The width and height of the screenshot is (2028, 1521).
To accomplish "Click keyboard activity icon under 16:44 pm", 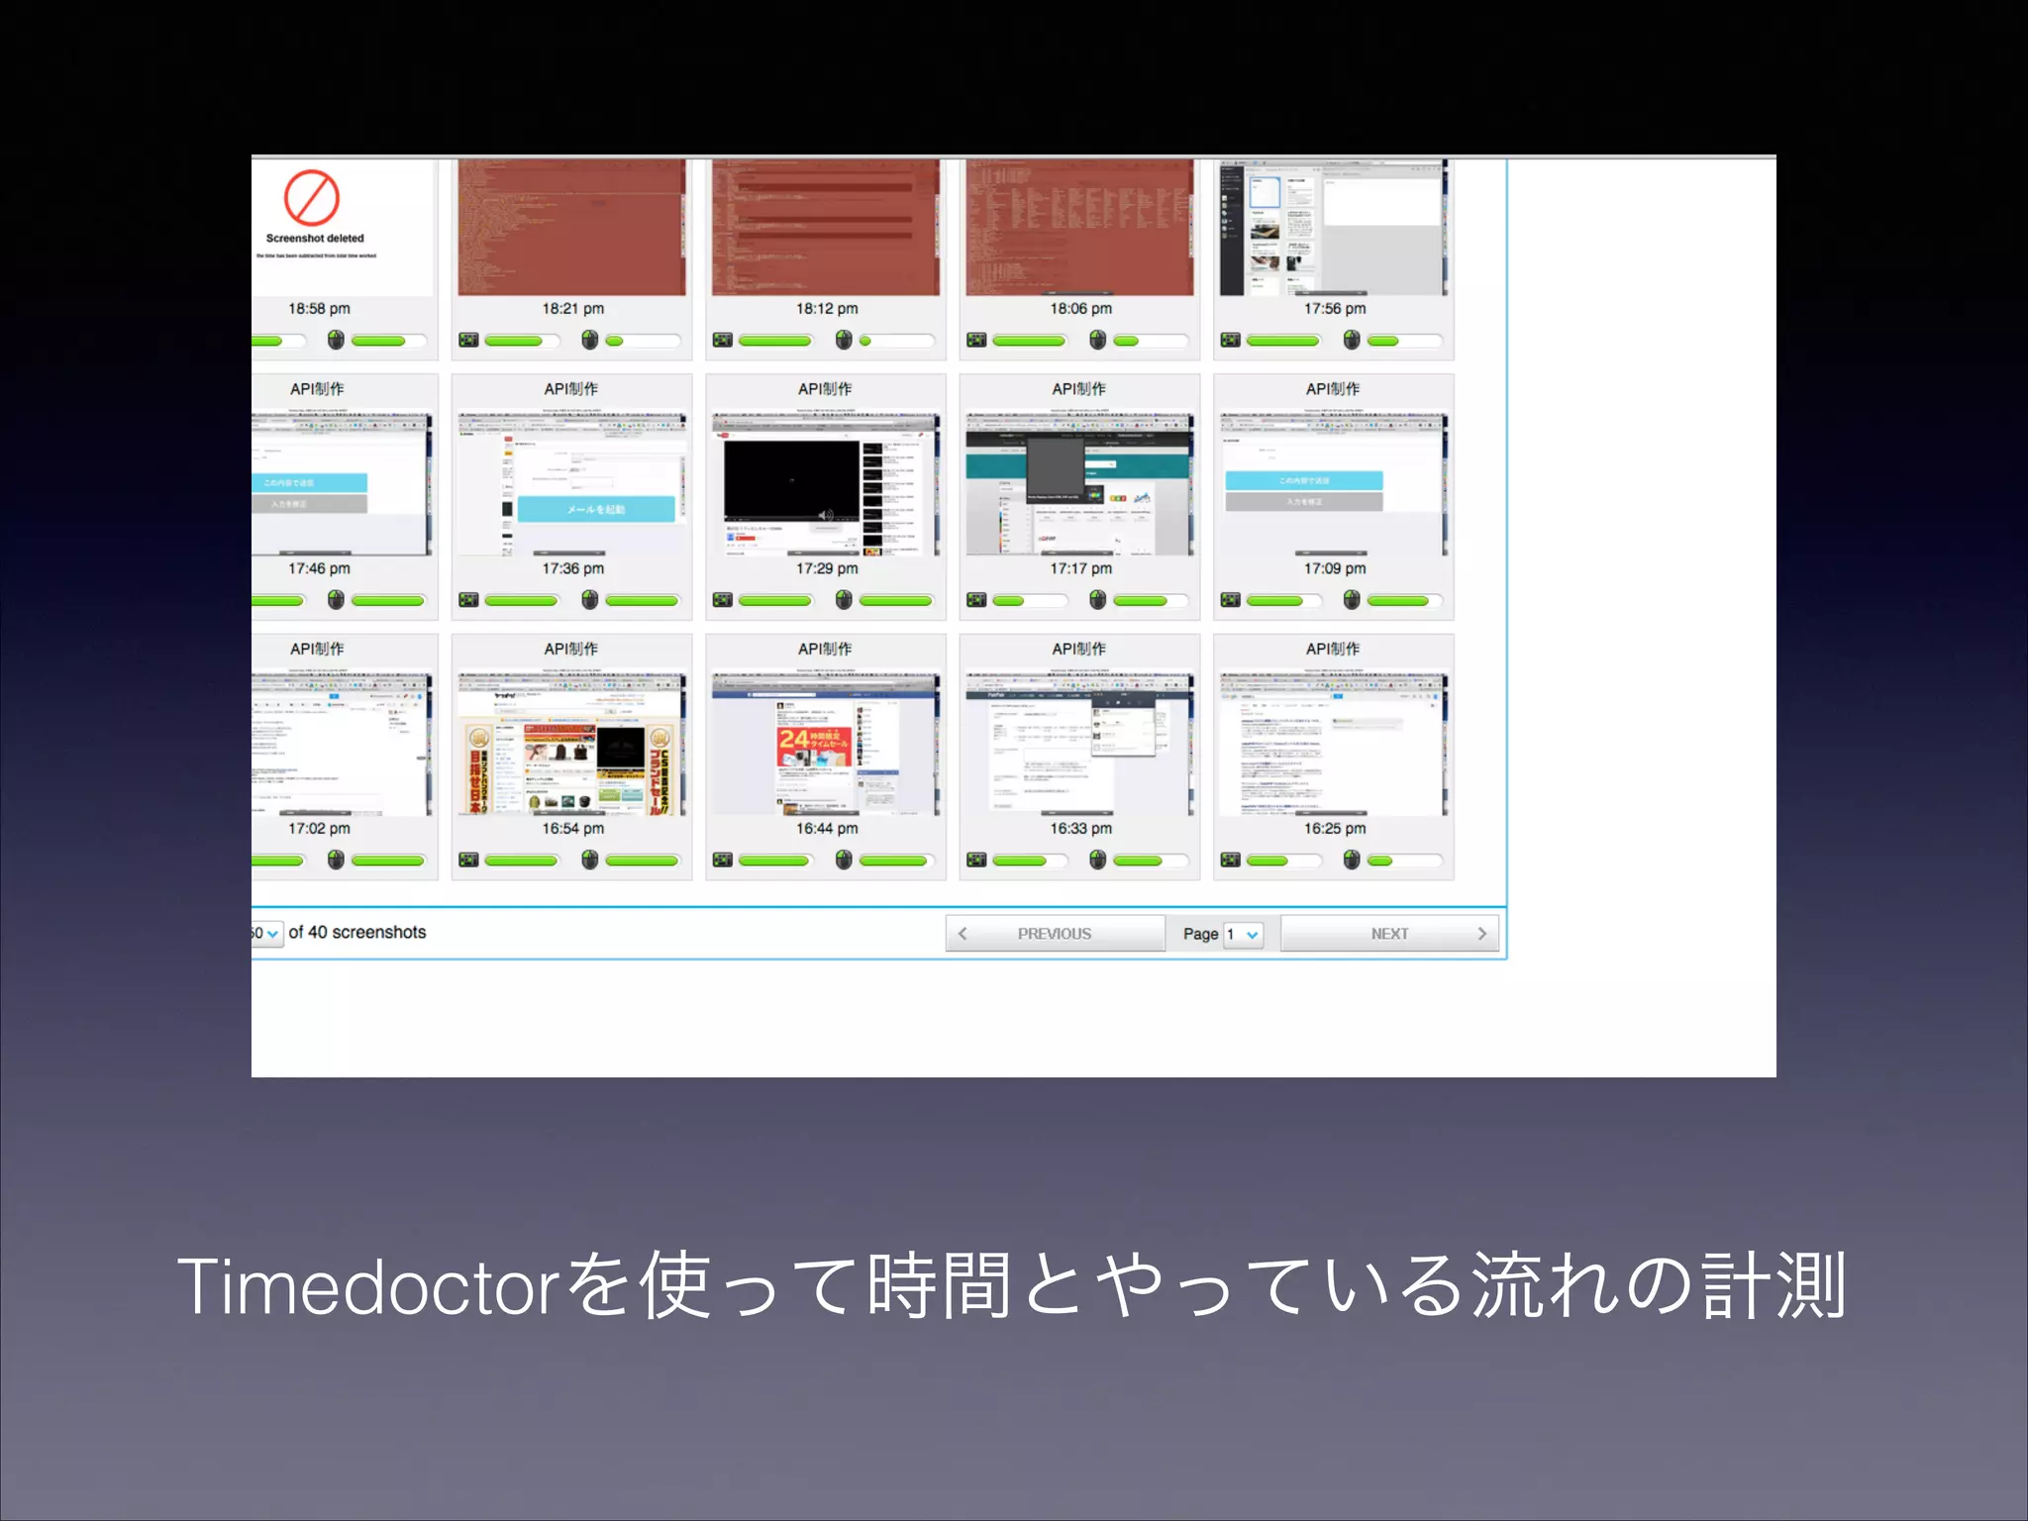I will tap(723, 860).
